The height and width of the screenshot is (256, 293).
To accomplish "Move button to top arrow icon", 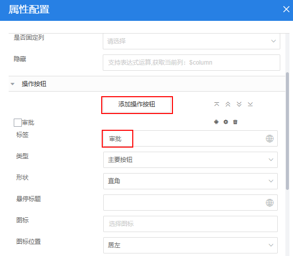I will click(217, 104).
